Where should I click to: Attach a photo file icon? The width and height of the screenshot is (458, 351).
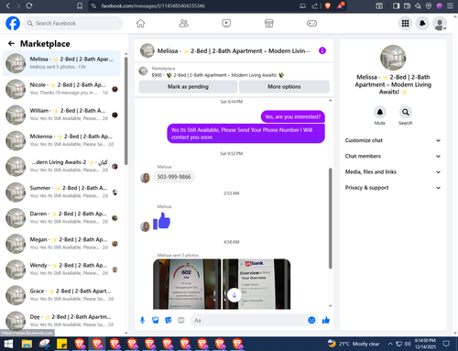click(x=156, y=320)
